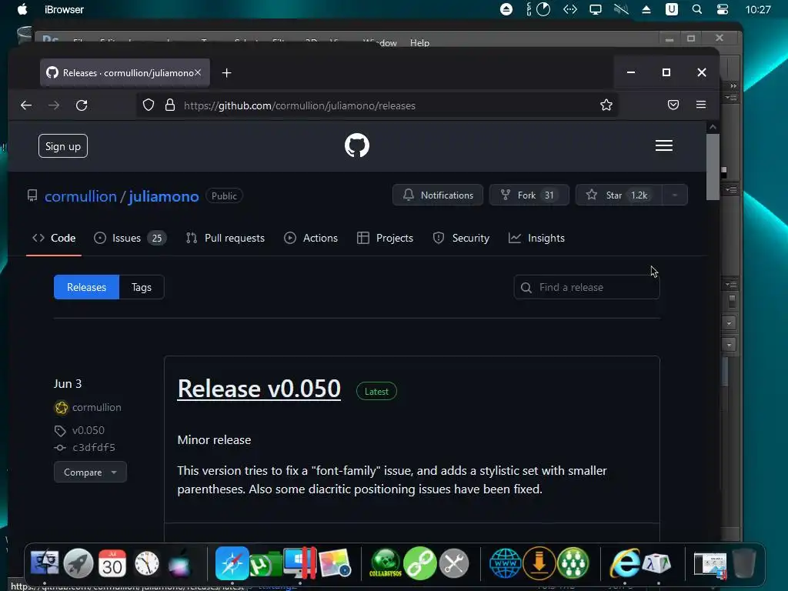Open the uTorrent icon in the dock
This screenshot has height=591, width=788.
click(x=265, y=564)
